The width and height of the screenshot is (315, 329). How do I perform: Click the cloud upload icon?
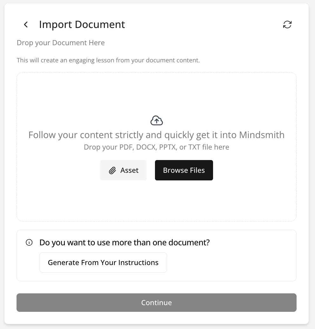tap(157, 121)
